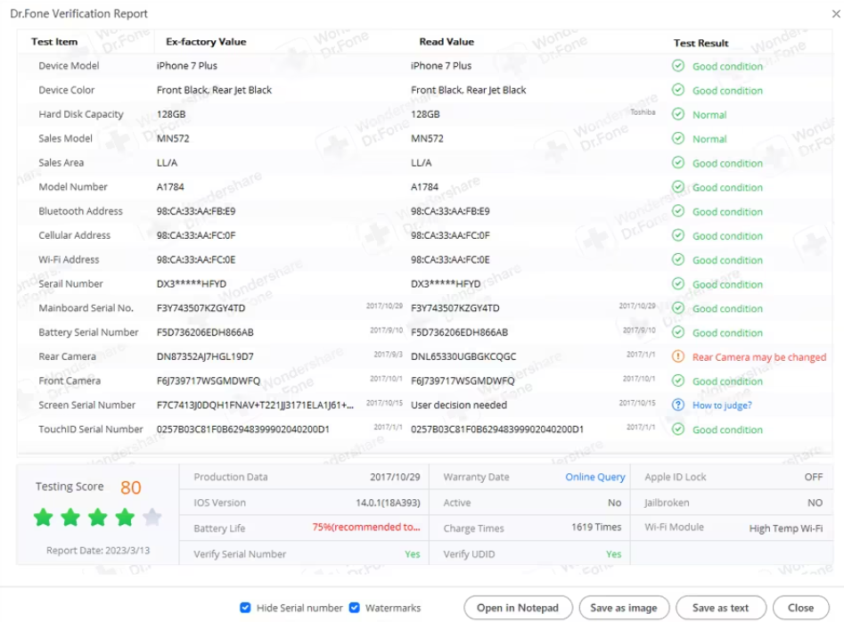Click the grey fifth rating star

coord(152,517)
